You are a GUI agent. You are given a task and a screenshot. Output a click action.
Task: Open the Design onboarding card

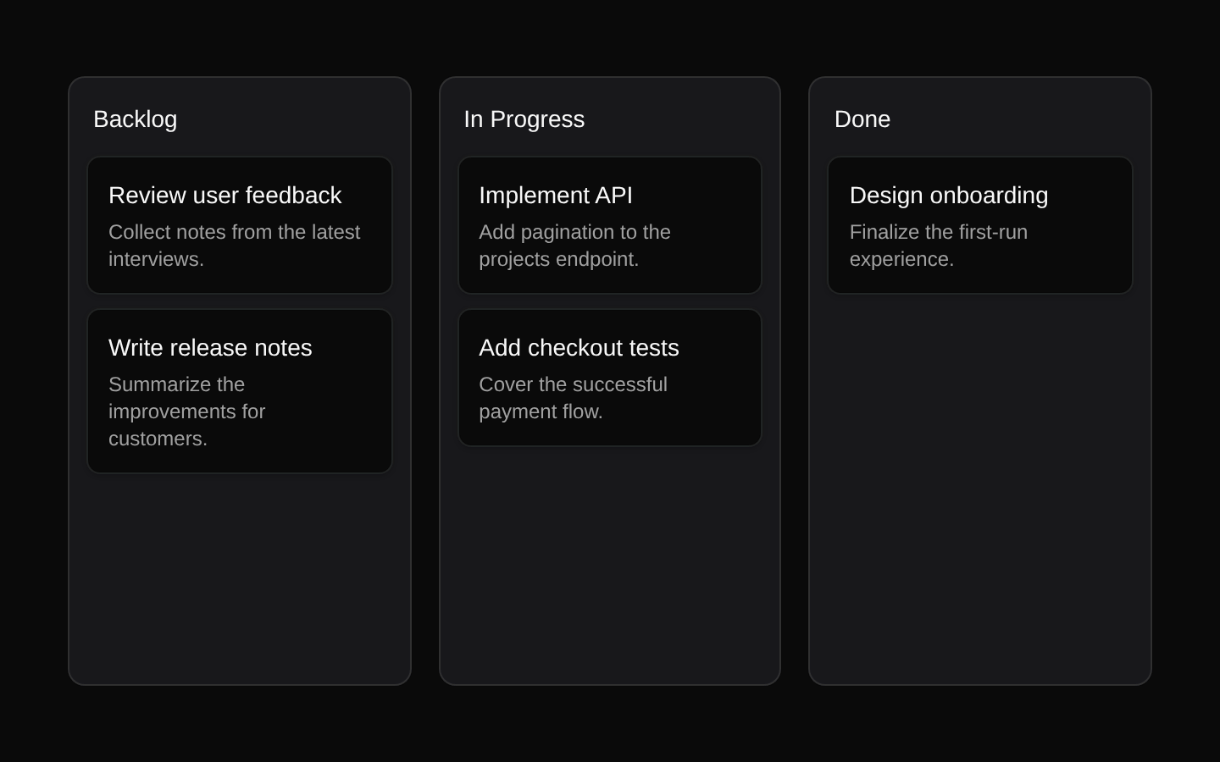(x=980, y=225)
